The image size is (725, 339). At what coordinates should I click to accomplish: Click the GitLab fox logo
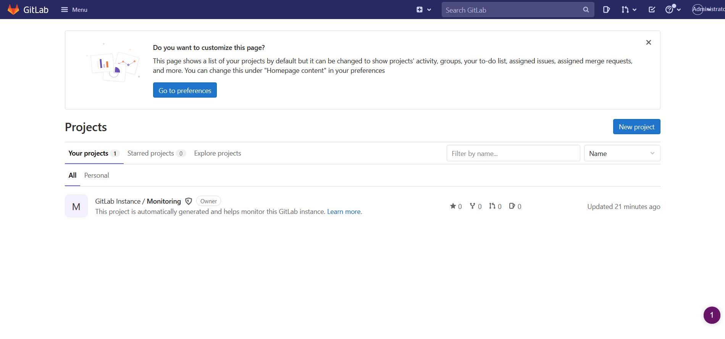pyautogui.click(x=13, y=10)
